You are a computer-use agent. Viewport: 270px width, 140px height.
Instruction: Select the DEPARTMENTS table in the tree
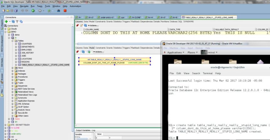pyautogui.click(x=28, y=47)
